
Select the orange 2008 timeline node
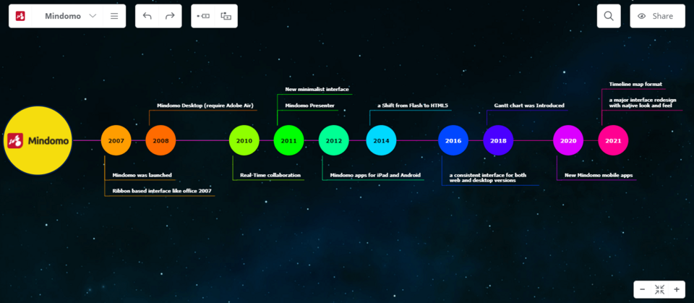[160, 140]
